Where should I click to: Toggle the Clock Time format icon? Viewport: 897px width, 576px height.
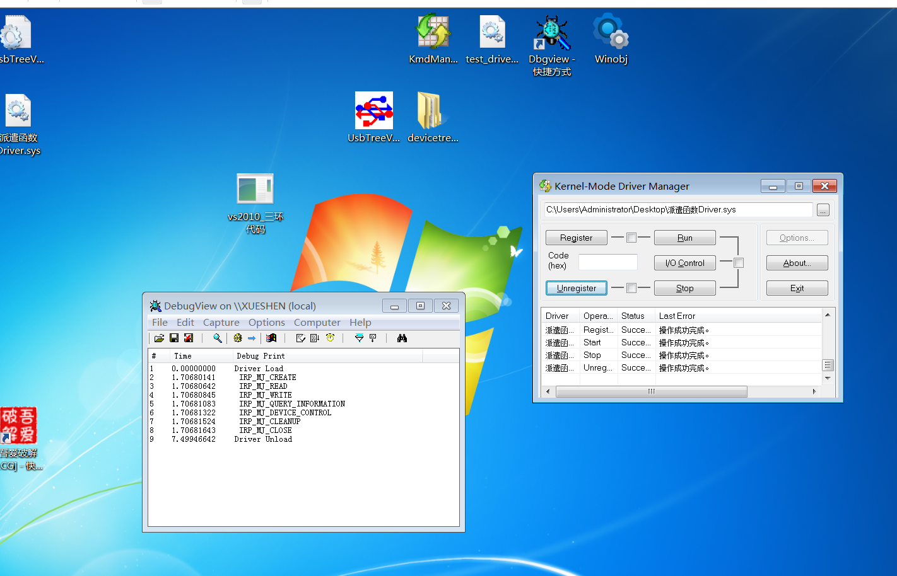pos(330,338)
